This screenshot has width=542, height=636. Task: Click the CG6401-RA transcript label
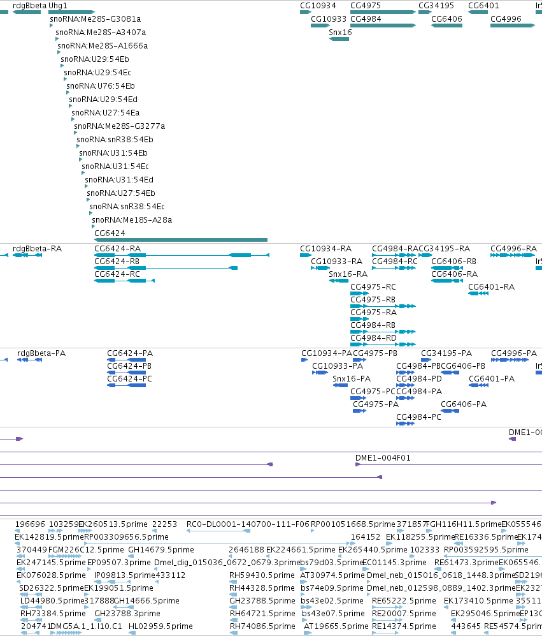[491, 287]
